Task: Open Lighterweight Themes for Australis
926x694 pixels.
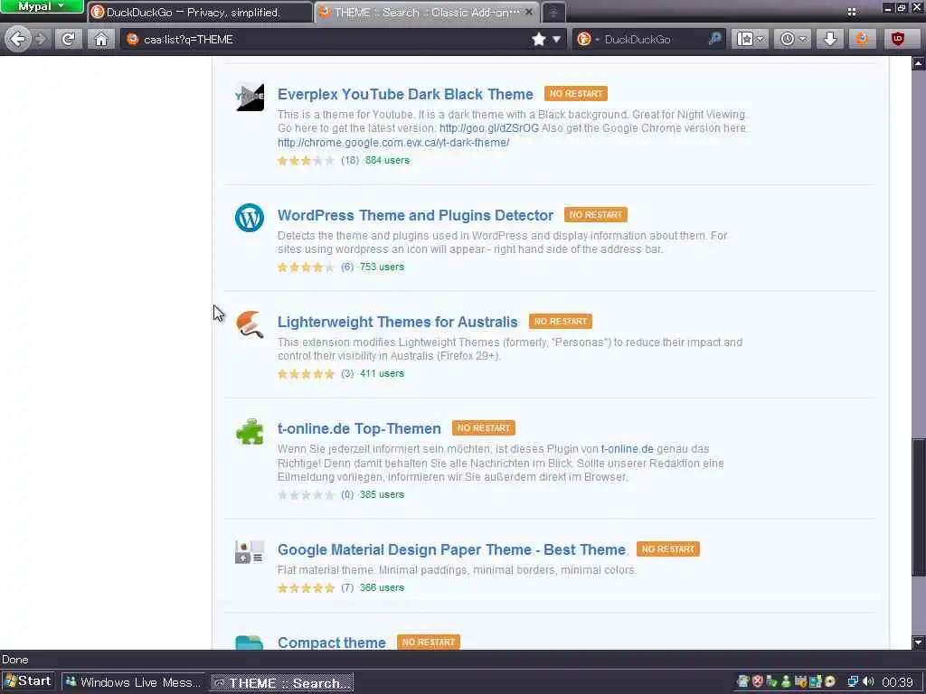Action: tap(398, 323)
